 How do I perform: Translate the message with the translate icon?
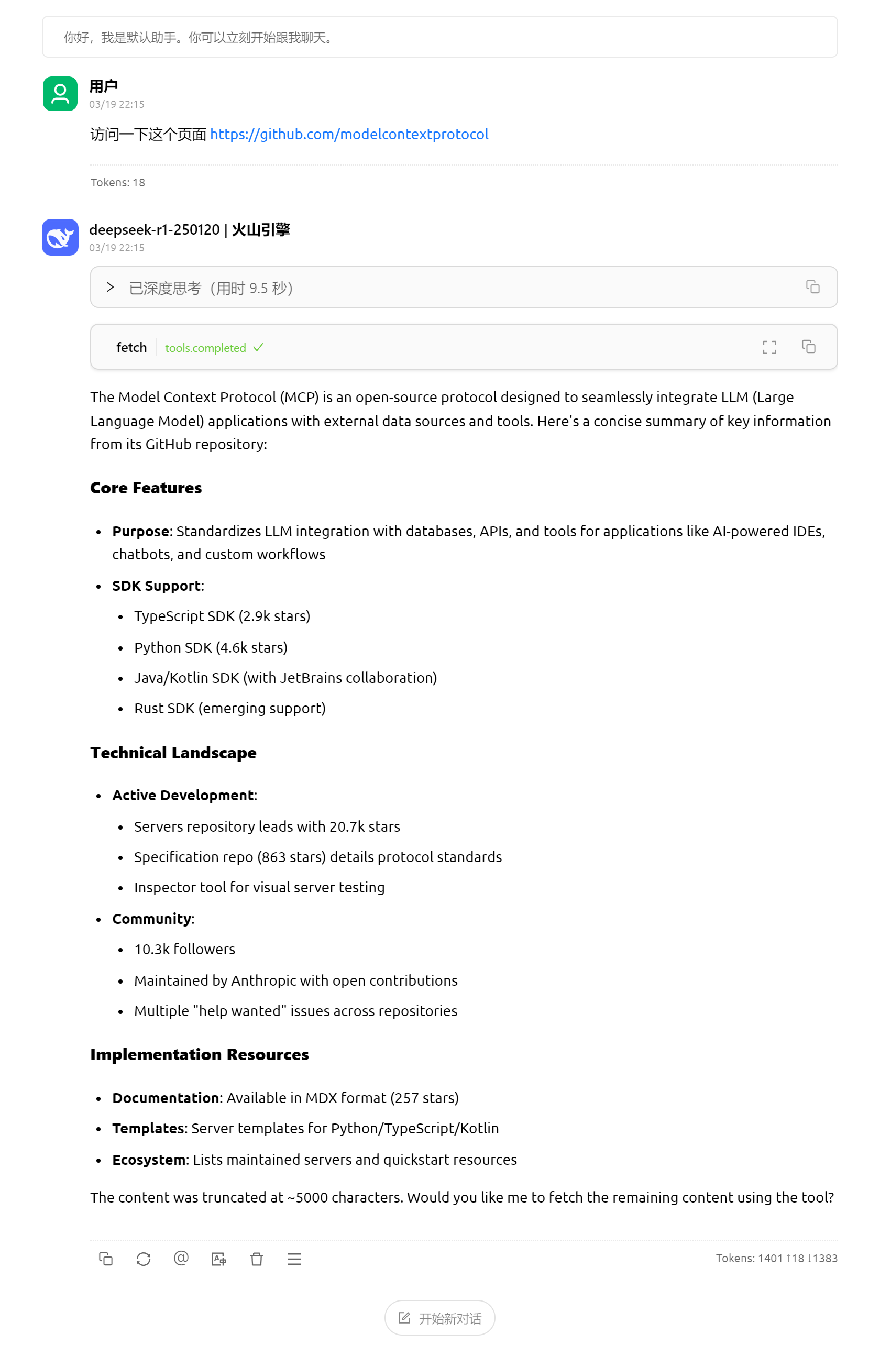click(x=219, y=1259)
